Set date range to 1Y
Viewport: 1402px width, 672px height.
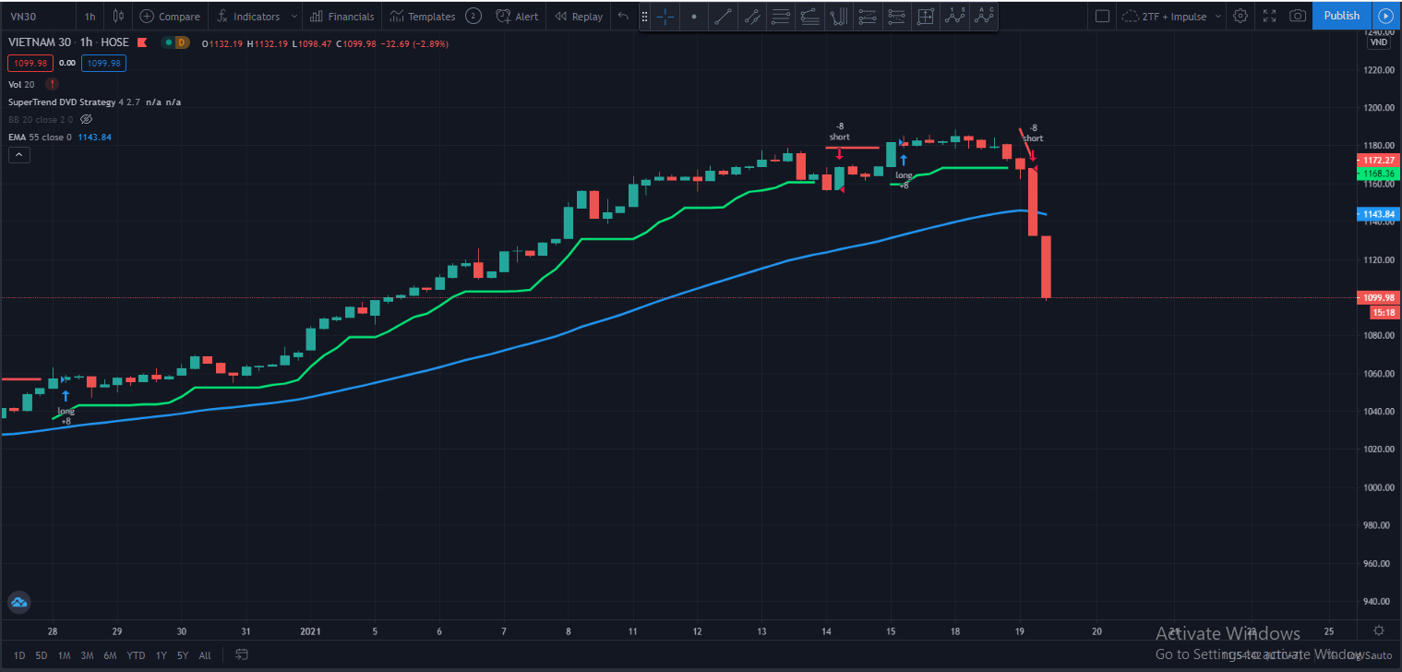[x=162, y=655]
